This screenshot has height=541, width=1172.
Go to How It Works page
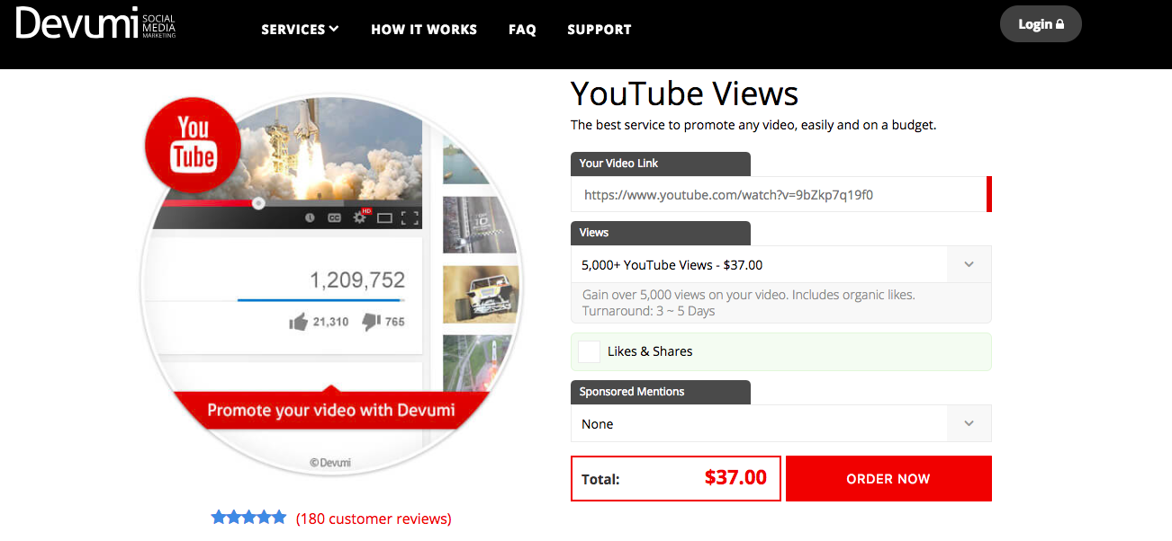click(424, 29)
